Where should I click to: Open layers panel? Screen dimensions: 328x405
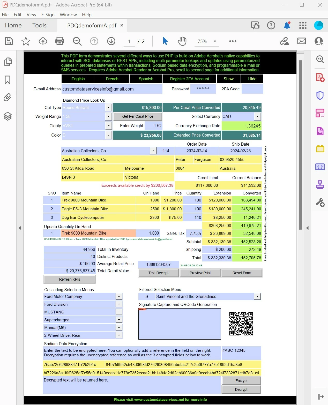[8, 116]
